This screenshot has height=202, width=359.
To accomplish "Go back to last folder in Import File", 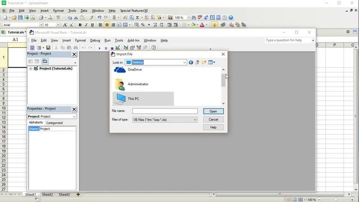I will (x=191, y=62).
